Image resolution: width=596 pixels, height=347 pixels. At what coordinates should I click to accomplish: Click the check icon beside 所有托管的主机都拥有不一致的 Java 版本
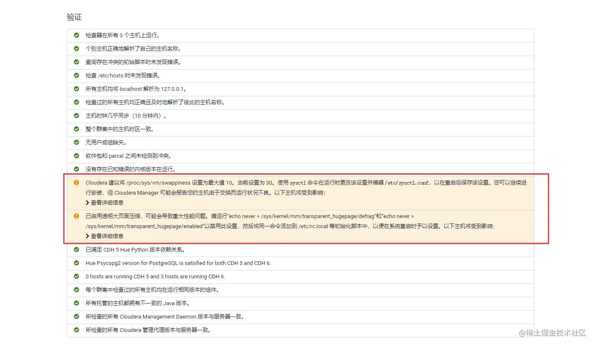(x=76, y=303)
